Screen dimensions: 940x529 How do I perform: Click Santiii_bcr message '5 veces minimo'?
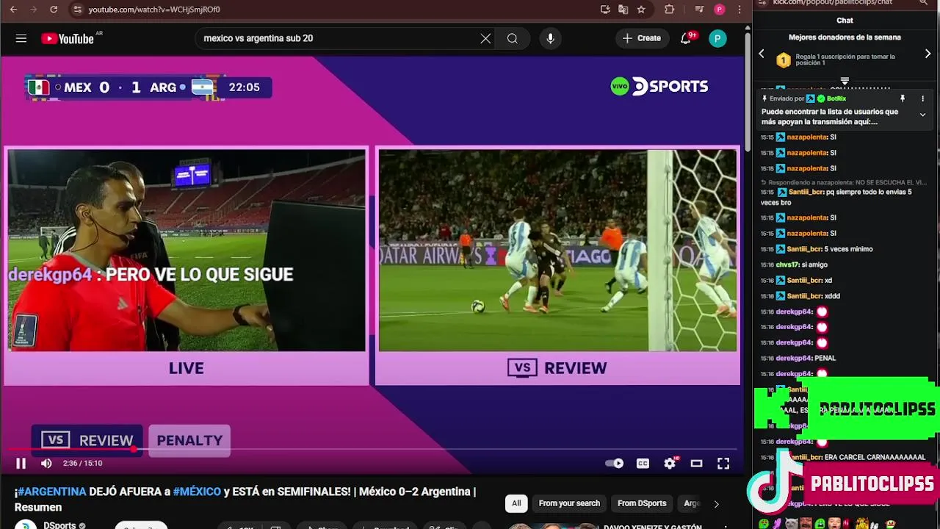[x=847, y=249]
